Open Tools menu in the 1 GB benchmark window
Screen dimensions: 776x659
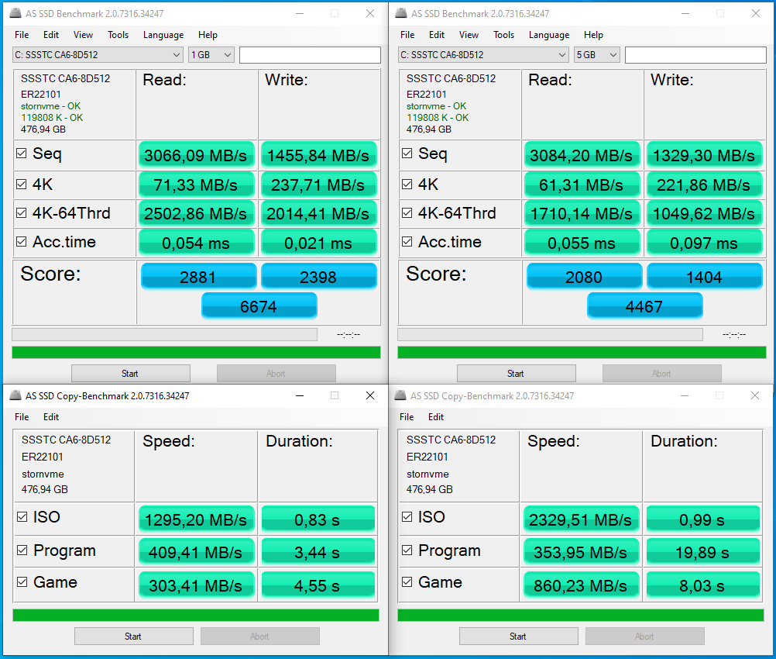[x=118, y=35]
